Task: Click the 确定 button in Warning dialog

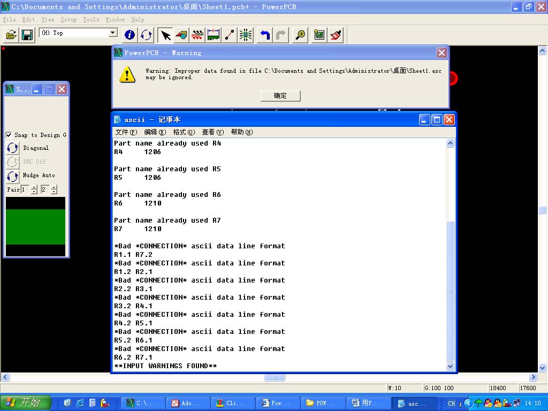Action: [280, 96]
